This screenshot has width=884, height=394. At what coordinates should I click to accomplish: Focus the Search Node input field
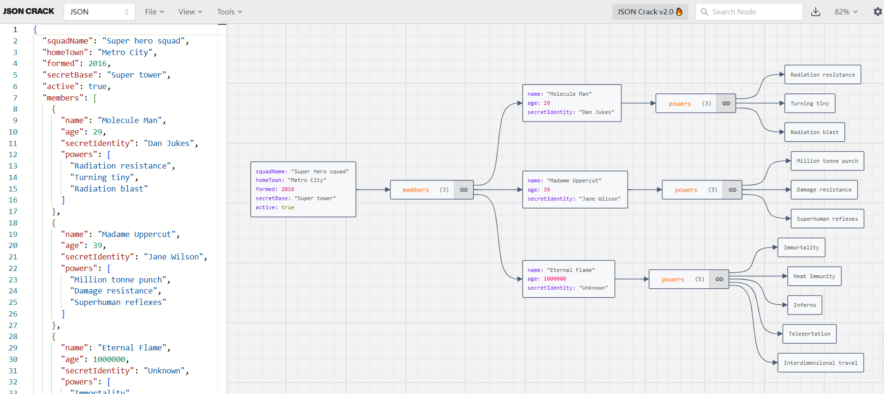pos(749,11)
